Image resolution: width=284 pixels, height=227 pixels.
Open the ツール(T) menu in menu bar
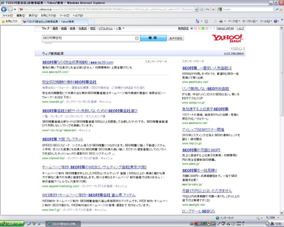pyautogui.click(x=64, y=15)
